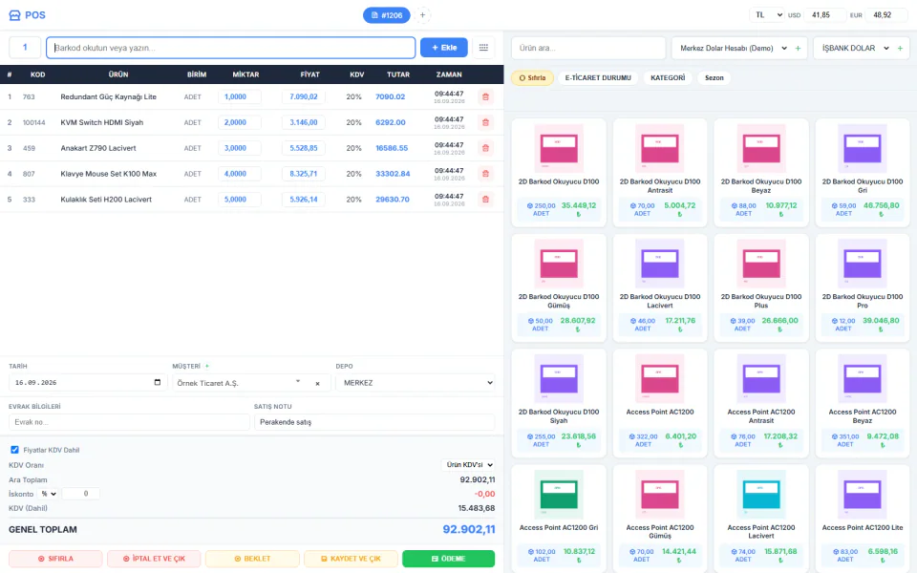Click the USD exchange rate field
The image size is (917, 573).
824,15
